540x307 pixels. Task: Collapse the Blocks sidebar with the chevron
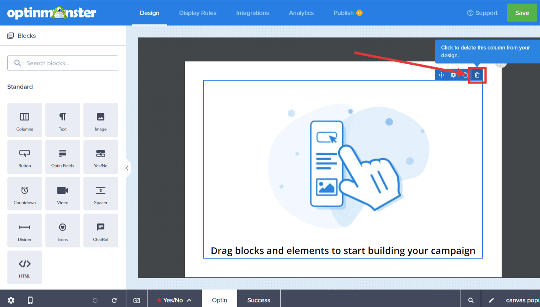click(127, 168)
